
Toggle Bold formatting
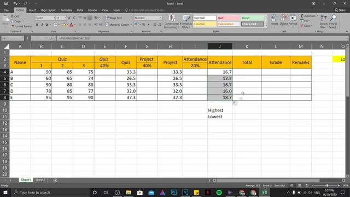click(x=37, y=25)
